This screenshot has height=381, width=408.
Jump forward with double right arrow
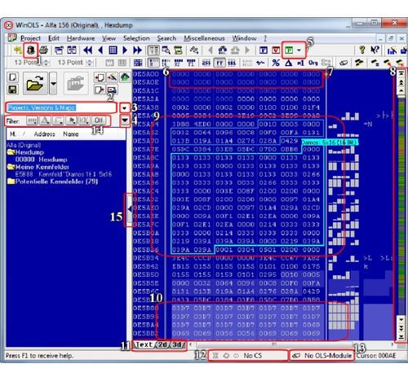click(137, 50)
